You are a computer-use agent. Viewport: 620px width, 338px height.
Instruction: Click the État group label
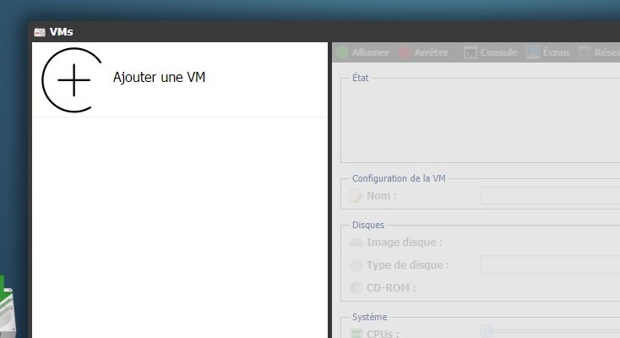coord(360,78)
